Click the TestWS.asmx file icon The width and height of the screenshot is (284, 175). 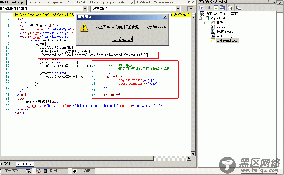(x=213, y=32)
